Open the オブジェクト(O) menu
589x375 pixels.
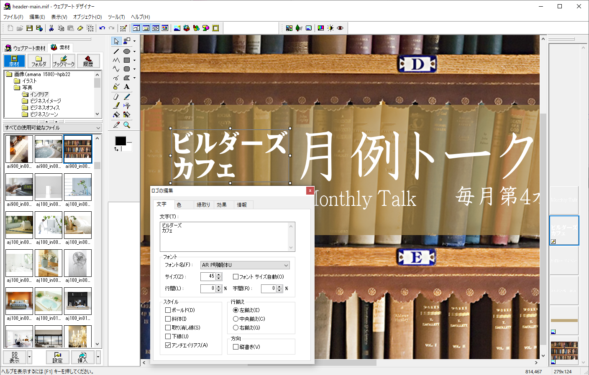[87, 17]
